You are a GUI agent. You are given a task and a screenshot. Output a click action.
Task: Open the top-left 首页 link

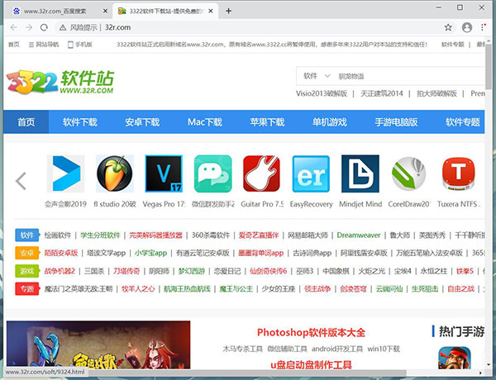pyautogui.click(x=13, y=45)
